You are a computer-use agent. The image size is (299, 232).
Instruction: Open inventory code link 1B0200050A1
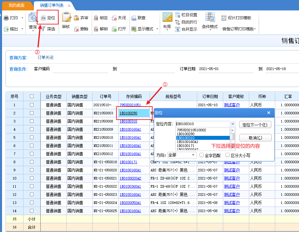tap(130, 203)
